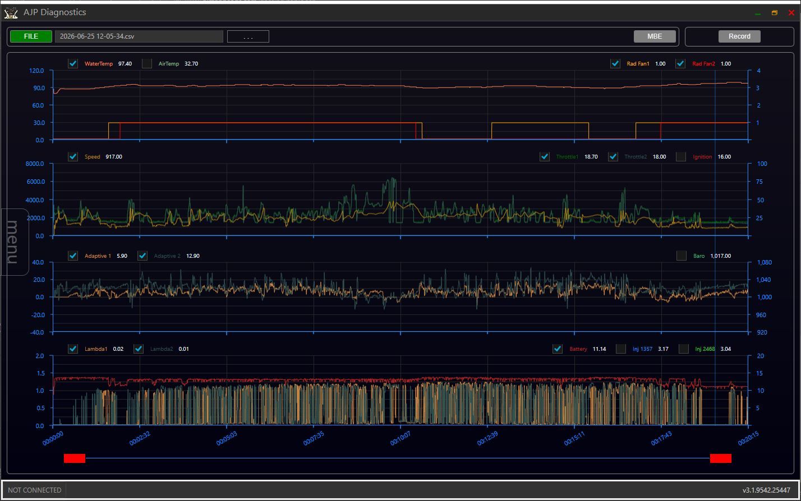Click the NOT CONNECTED status indicator

pyautogui.click(x=35, y=490)
